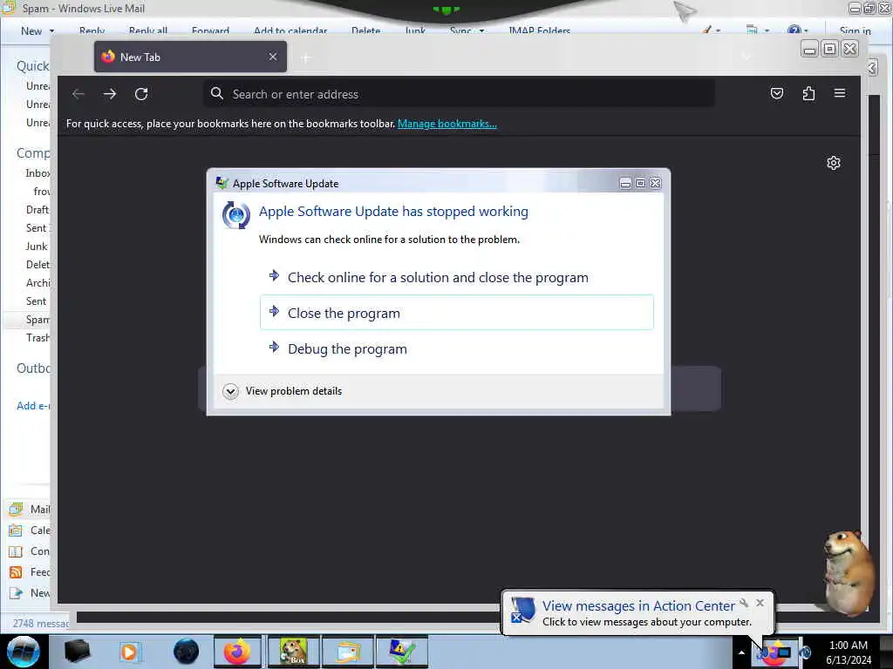
Task: Open the black box taskbar icon
Action: pyautogui.click(x=77, y=652)
